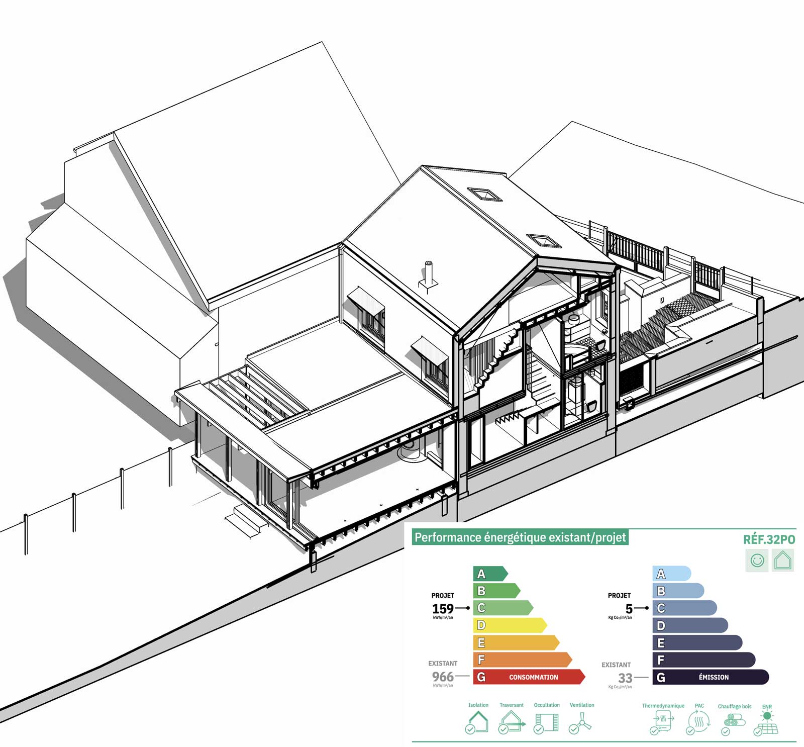
Task: Click the 159 projet consumption value
Action: click(443, 609)
